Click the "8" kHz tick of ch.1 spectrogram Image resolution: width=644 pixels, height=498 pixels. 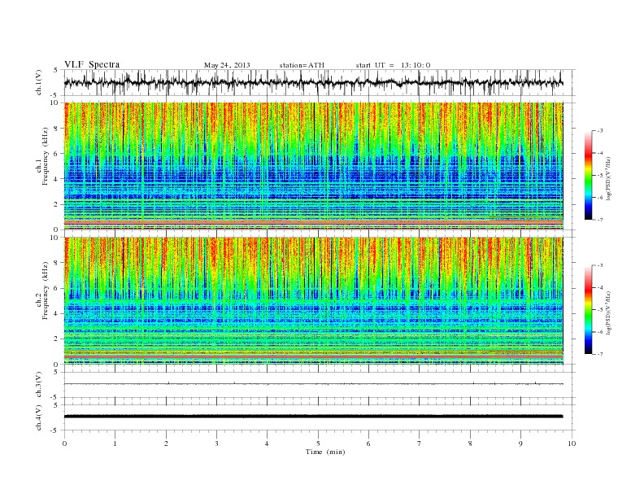[x=57, y=129]
